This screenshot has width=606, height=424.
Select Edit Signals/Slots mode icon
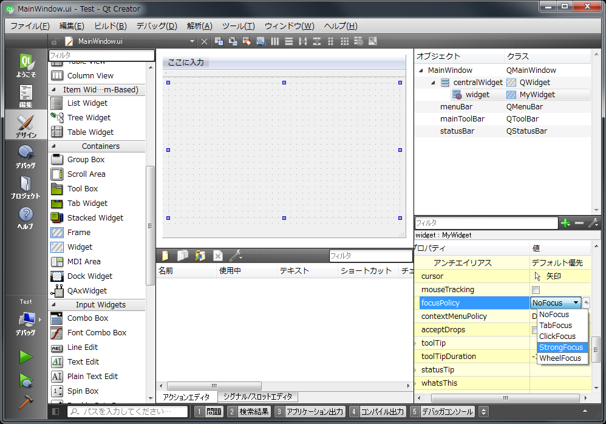point(233,41)
